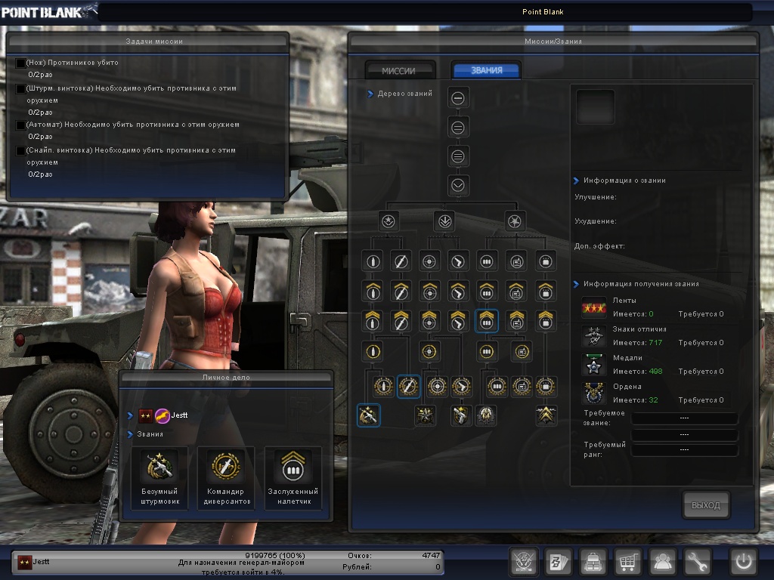Viewport: 774px width, 580px height.
Task: Switch to the МИССИИ tab
Action: coord(400,70)
